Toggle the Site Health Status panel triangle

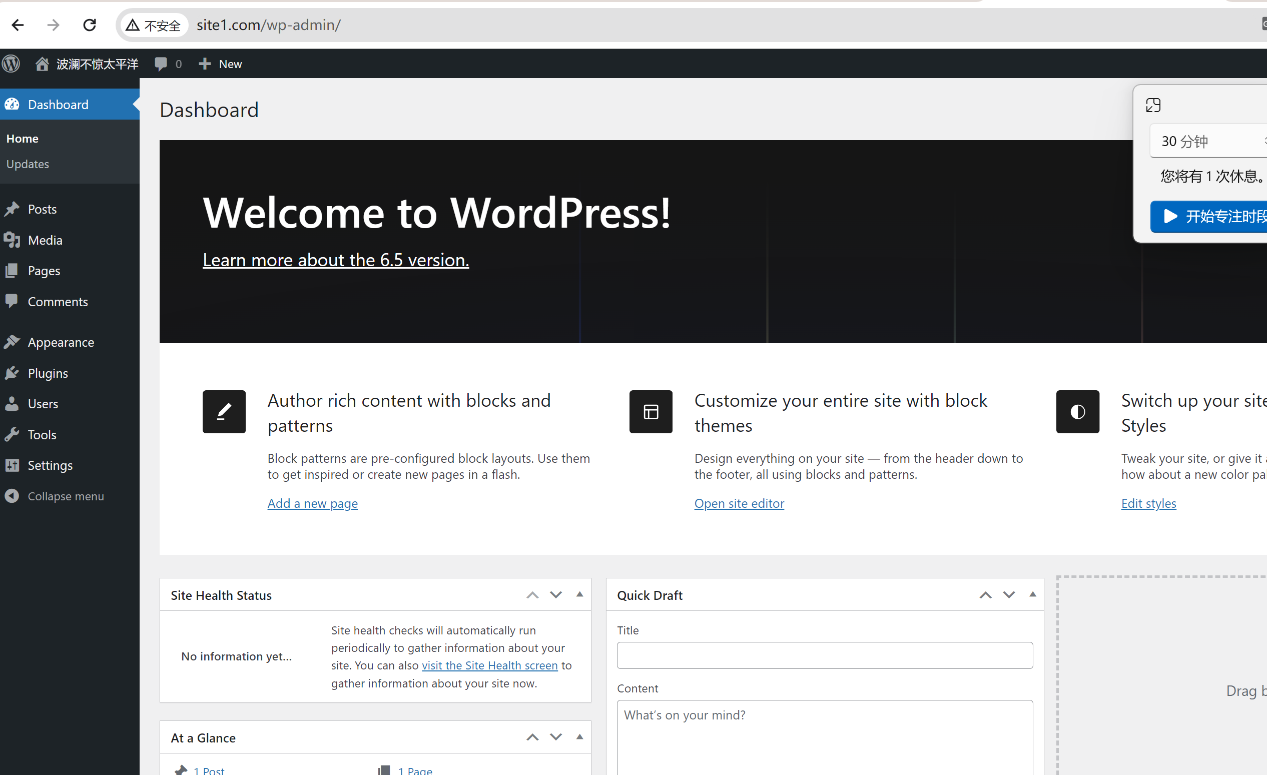point(579,594)
